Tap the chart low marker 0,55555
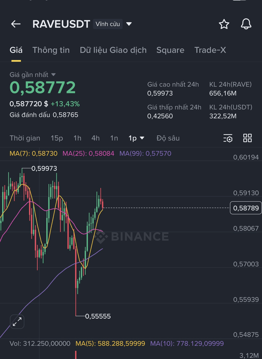Image resolution: width=262 pixels, height=359 pixels. click(98, 316)
